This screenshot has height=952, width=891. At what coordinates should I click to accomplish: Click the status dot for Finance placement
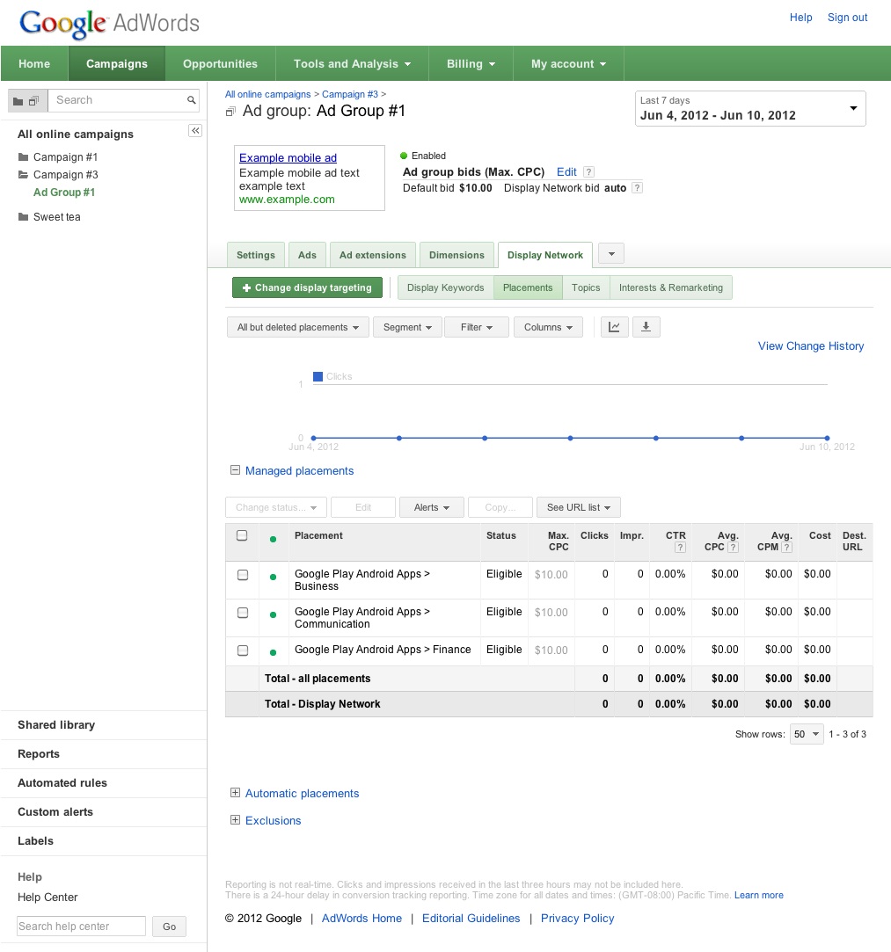tap(273, 652)
